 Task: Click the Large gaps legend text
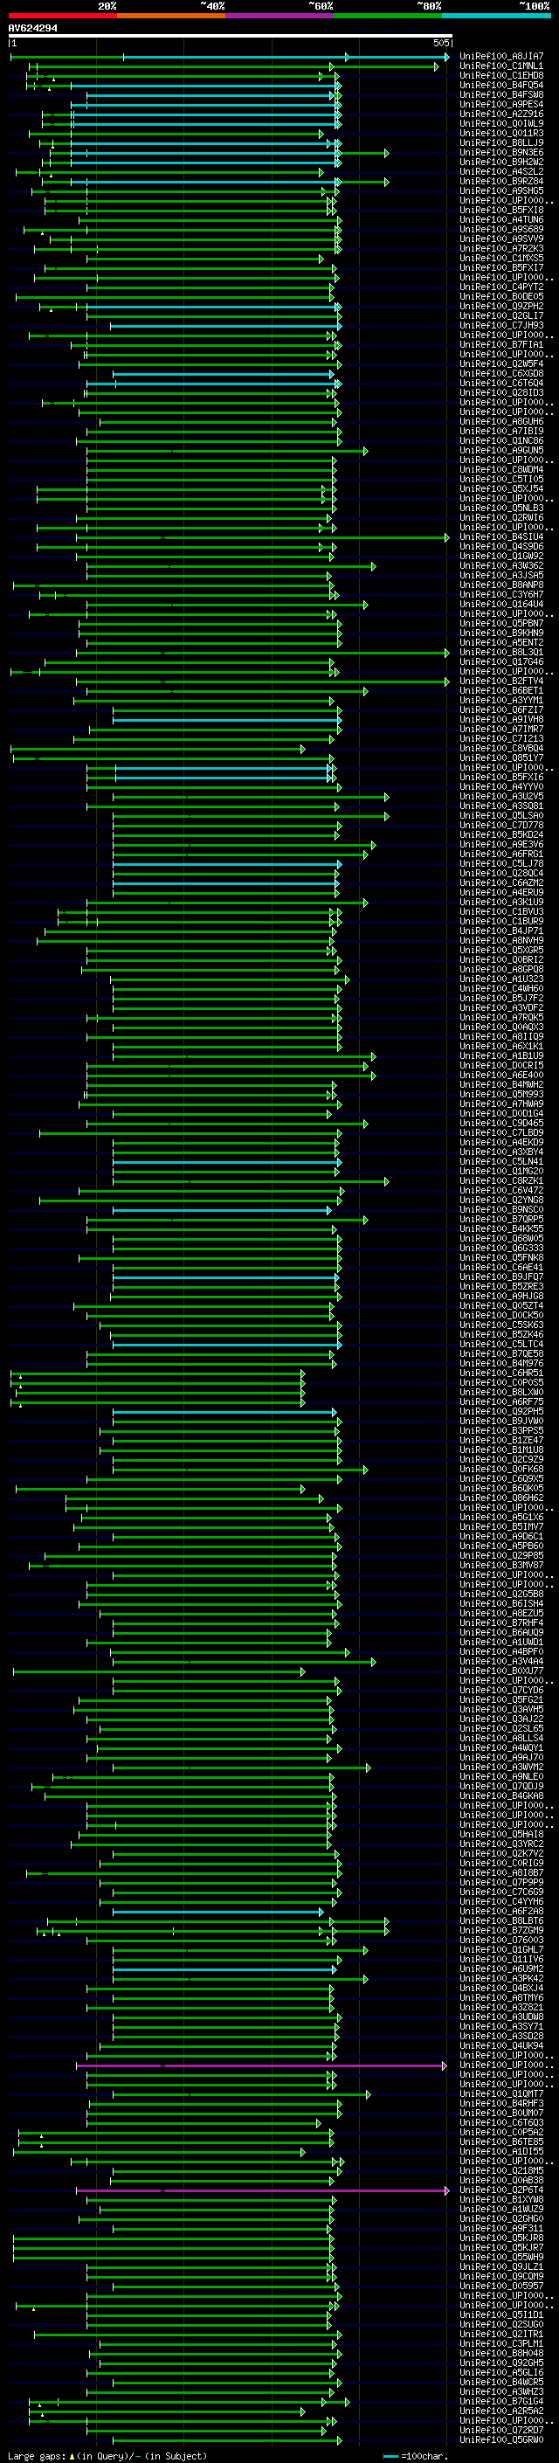pyautogui.click(x=107, y=2455)
